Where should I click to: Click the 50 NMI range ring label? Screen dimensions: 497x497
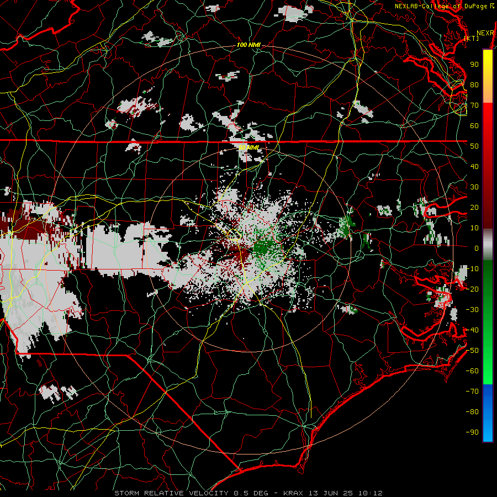[x=249, y=147]
